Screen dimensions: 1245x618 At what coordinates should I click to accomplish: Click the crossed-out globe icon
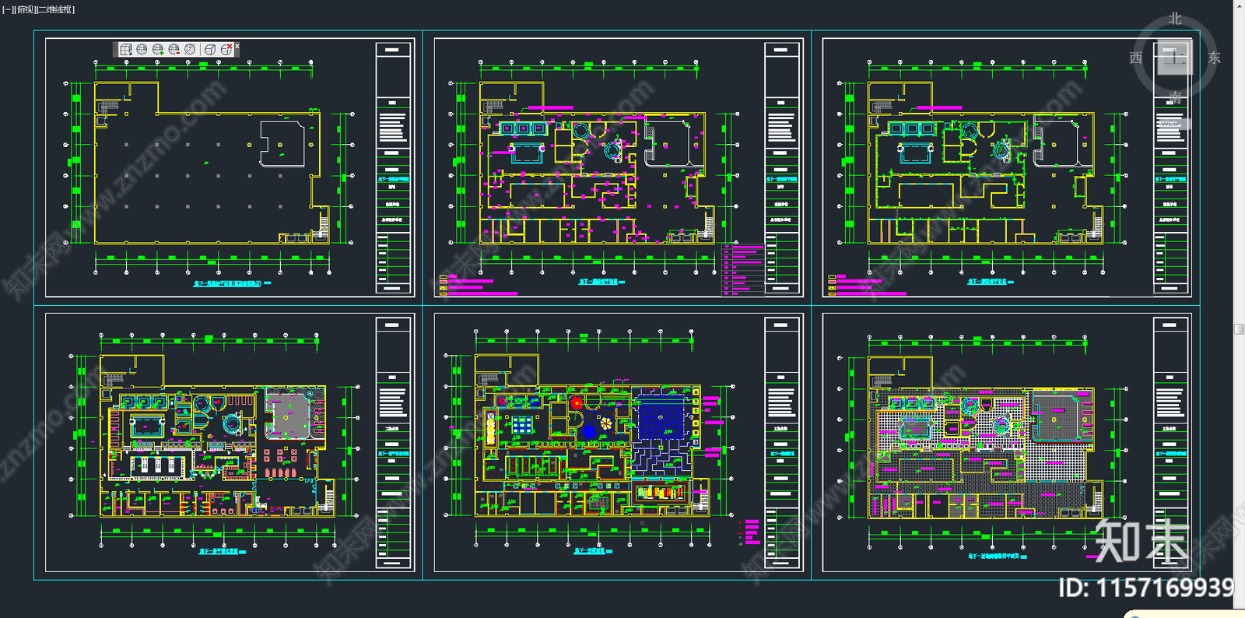[x=190, y=49]
